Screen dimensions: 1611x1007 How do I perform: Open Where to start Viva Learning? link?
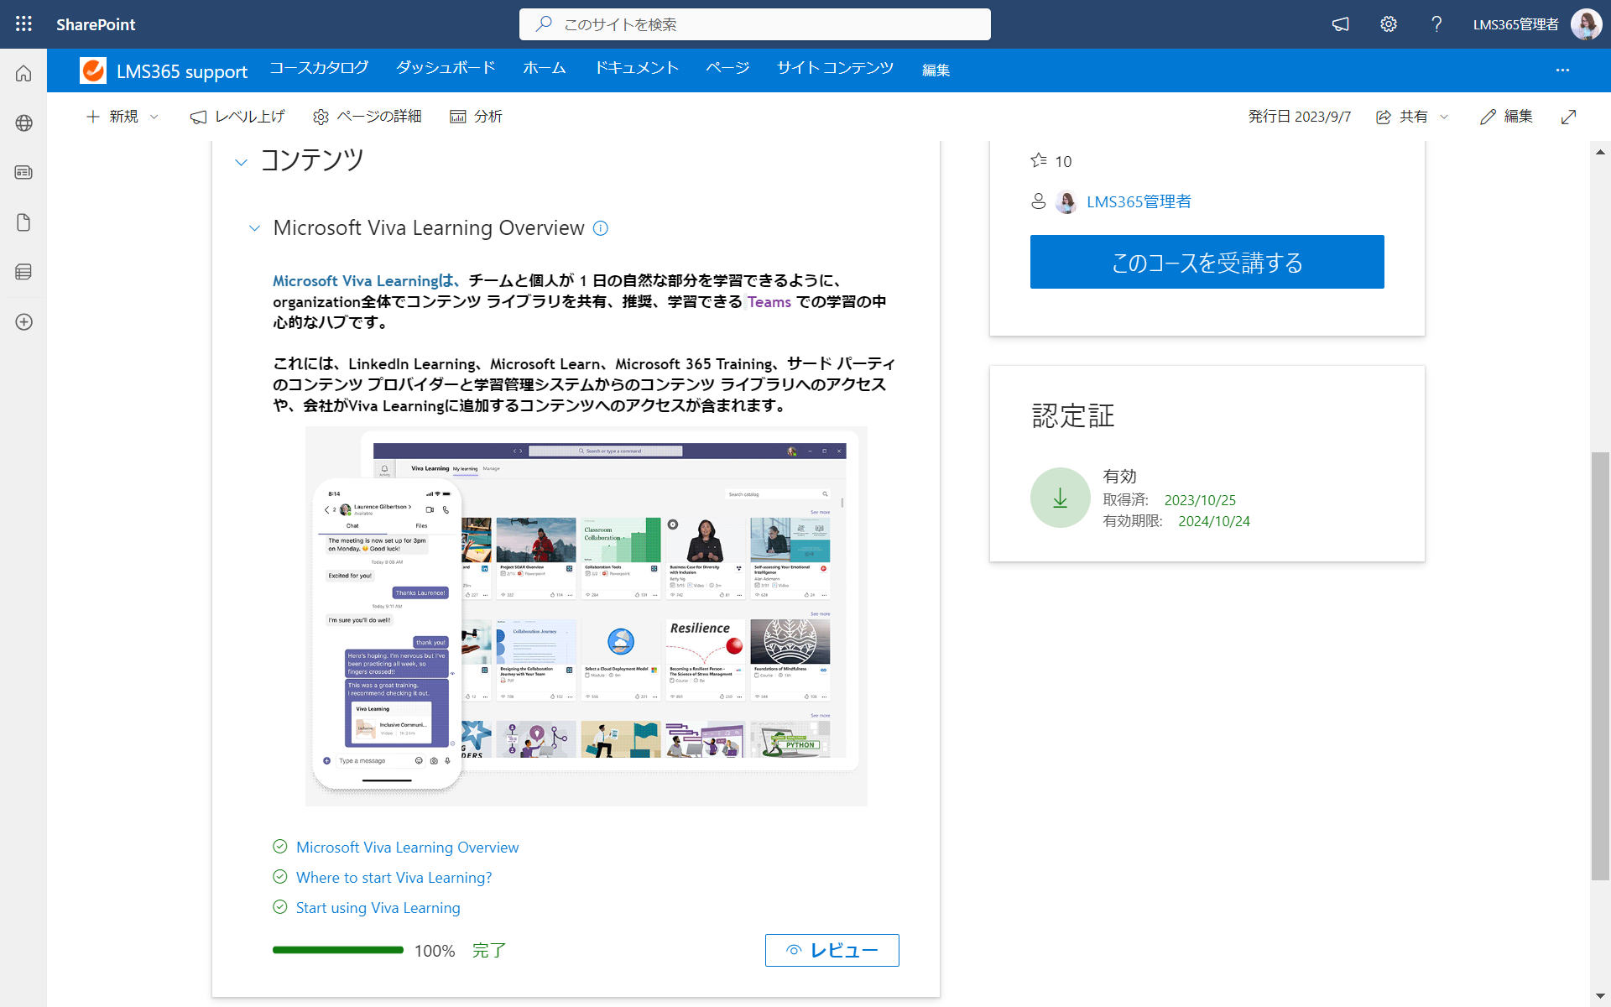394,877
